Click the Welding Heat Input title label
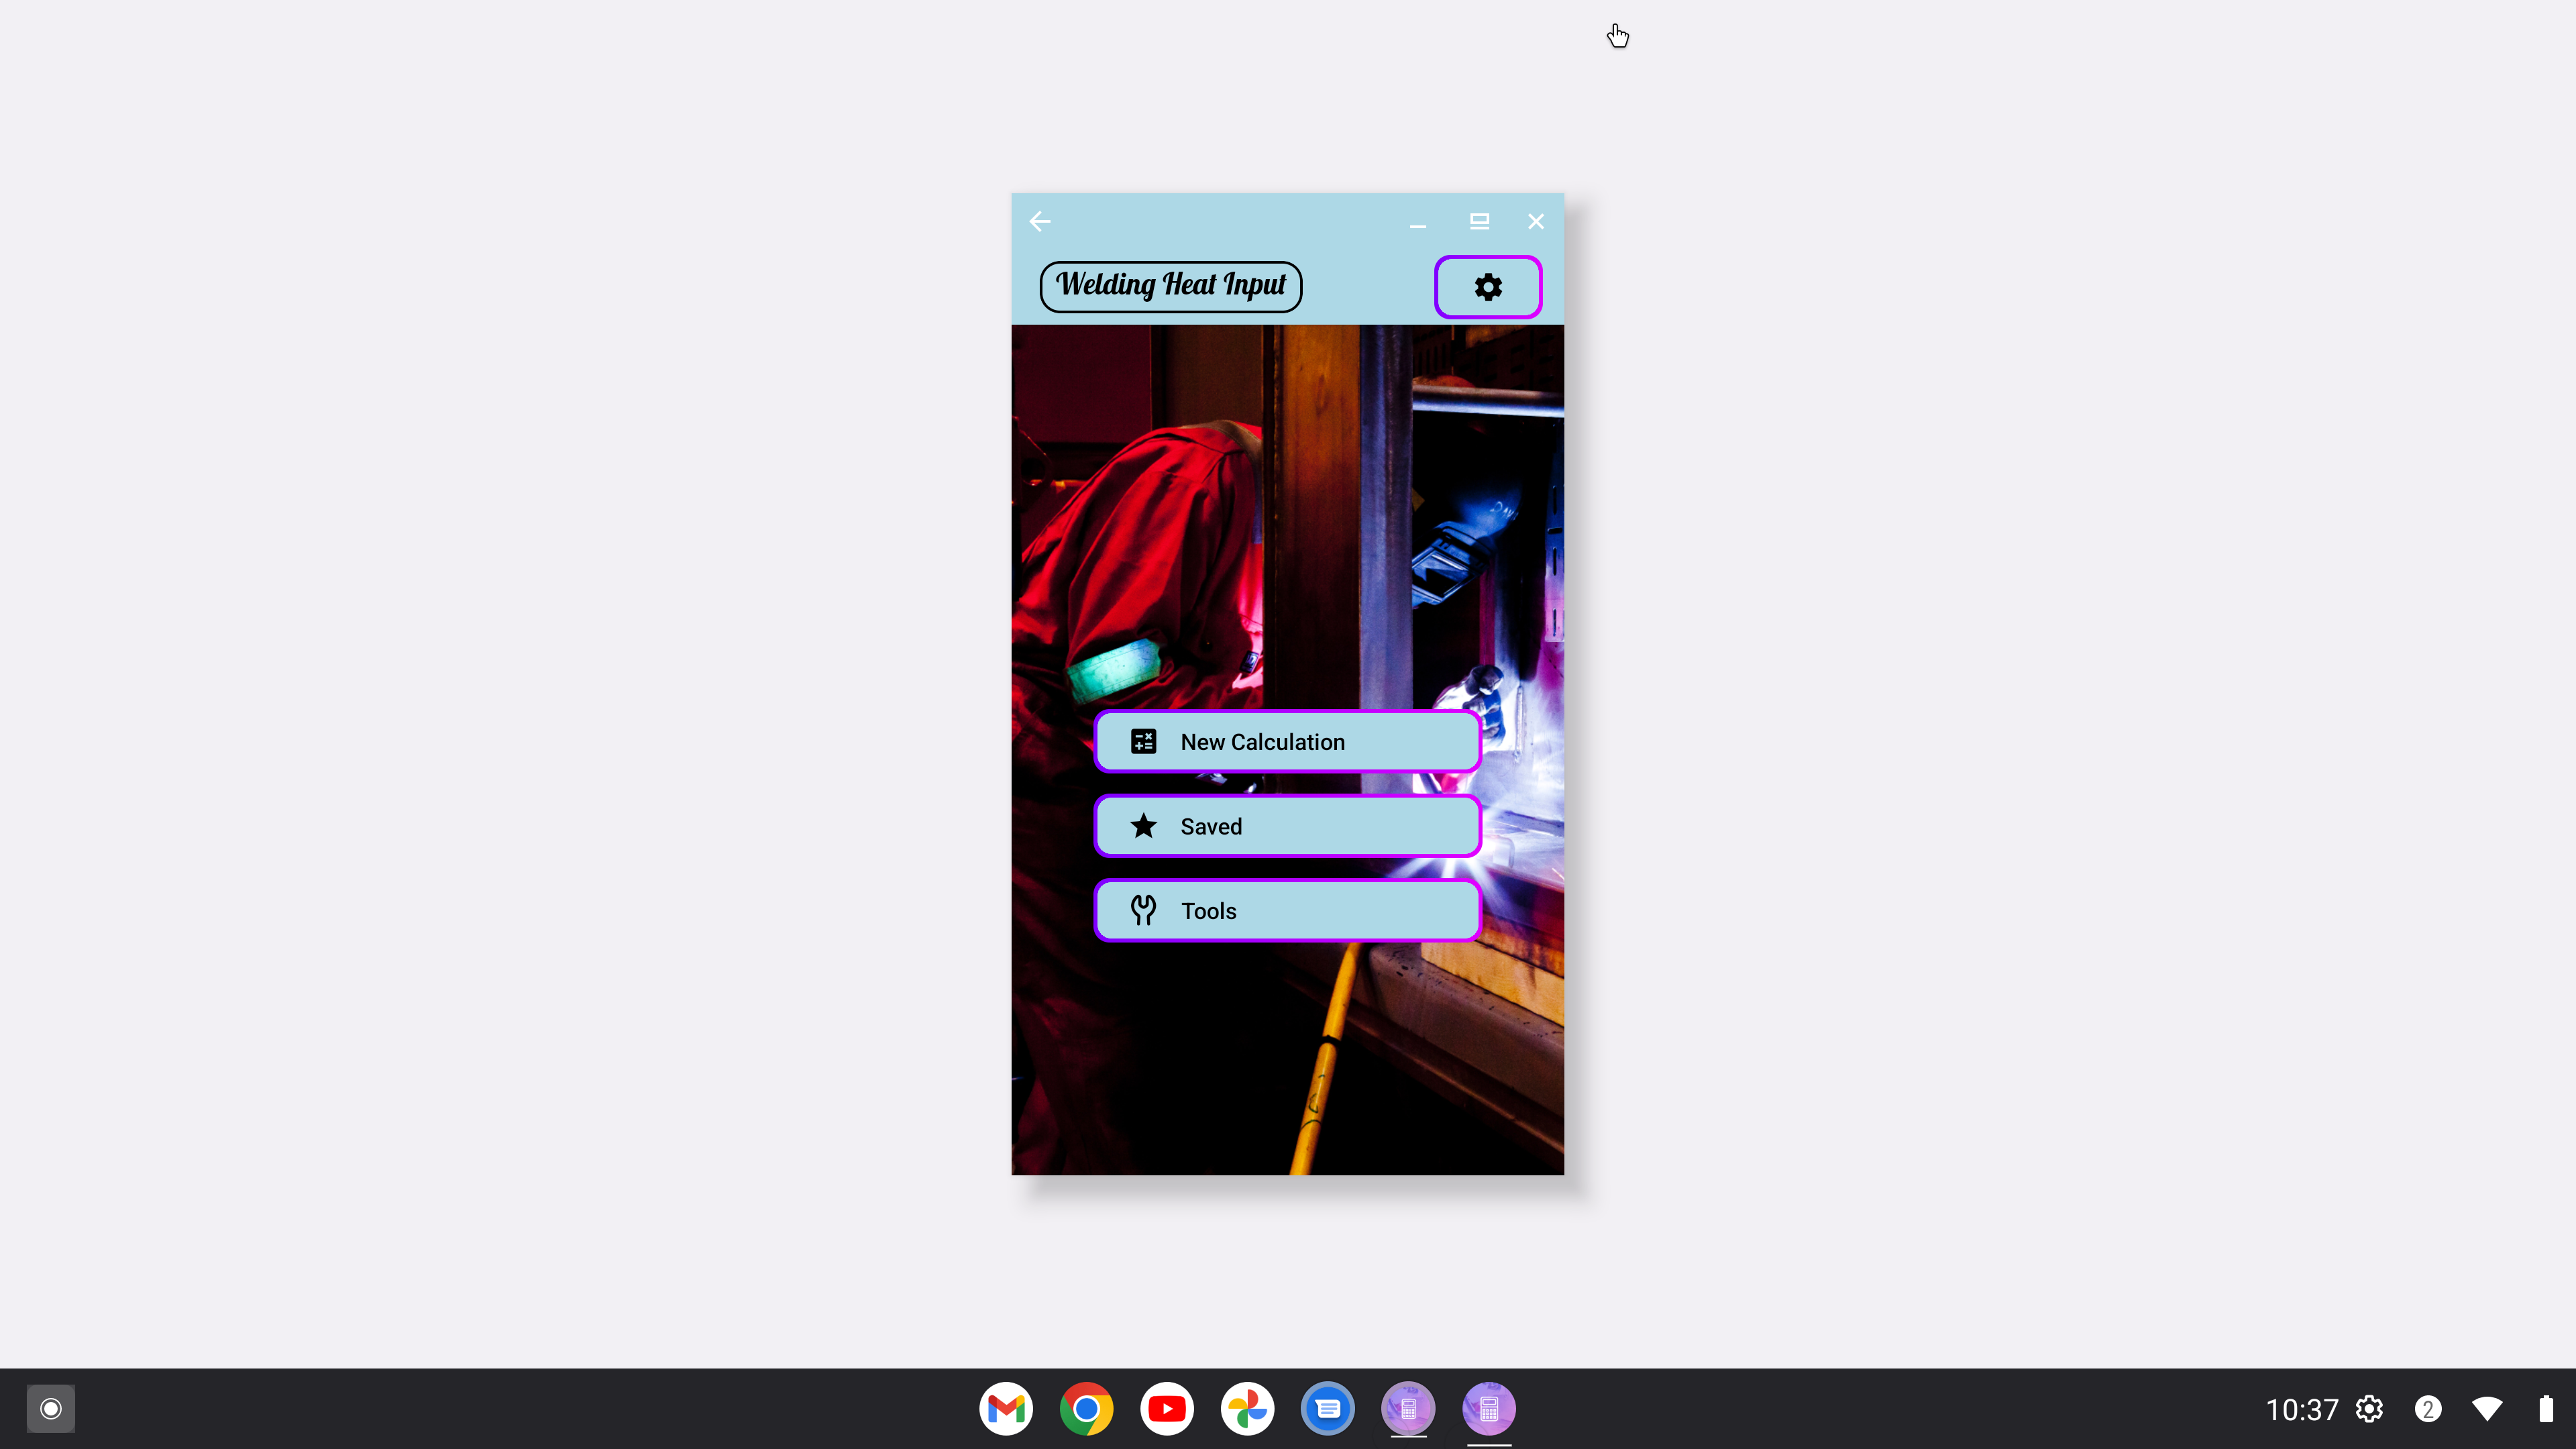The height and width of the screenshot is (1449, 2576). [1171, 286]
